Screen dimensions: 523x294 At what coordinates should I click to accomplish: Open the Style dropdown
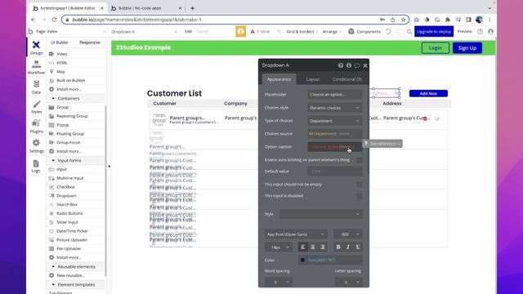click(320, 214)
